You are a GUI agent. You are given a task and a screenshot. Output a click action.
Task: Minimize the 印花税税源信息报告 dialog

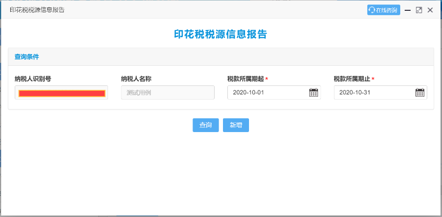coord(407,10)
